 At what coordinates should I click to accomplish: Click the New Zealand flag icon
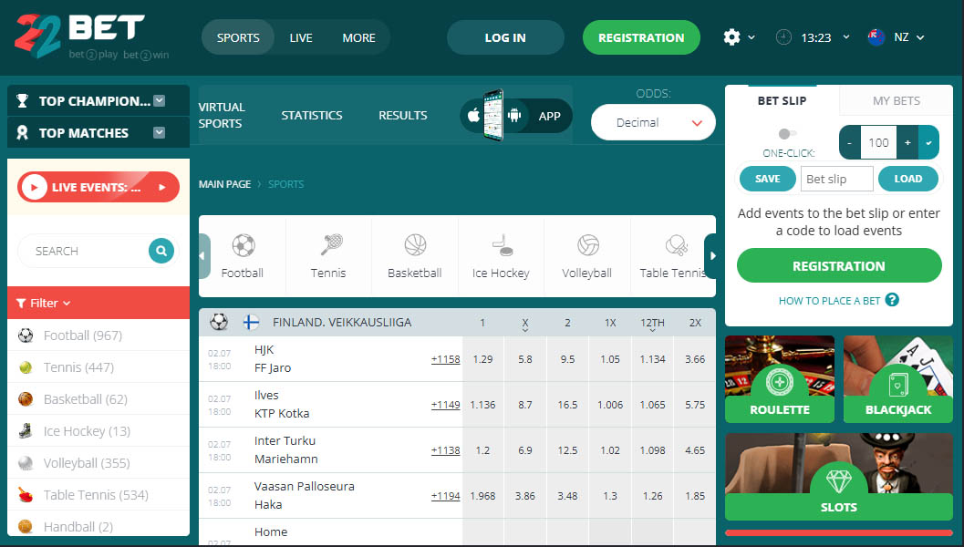[876, 37]
